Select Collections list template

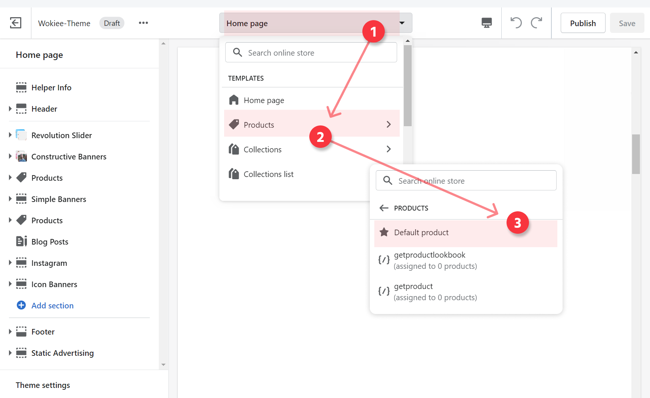pyautogui.click(x=268, y=174)
